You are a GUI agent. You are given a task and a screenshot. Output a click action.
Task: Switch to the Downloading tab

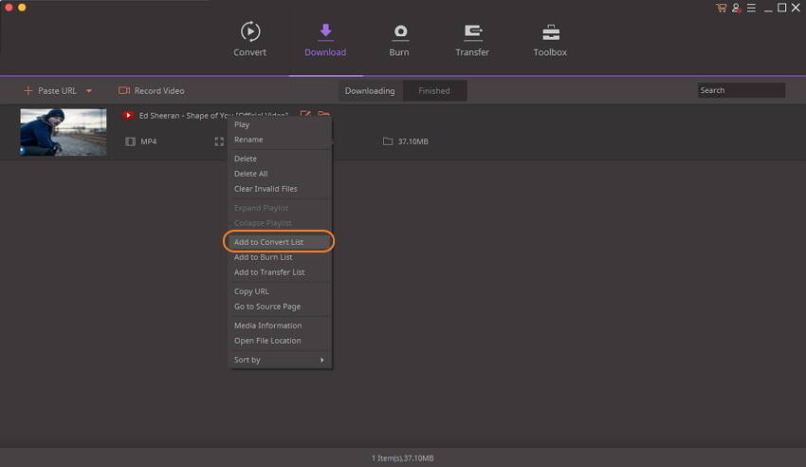coord(370,90)
